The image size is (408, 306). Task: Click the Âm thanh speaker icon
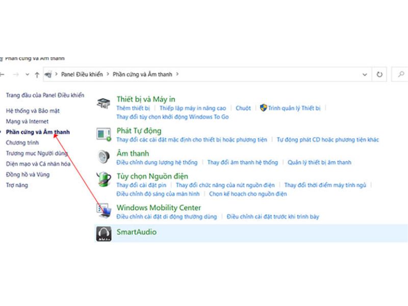click(104, 157)
